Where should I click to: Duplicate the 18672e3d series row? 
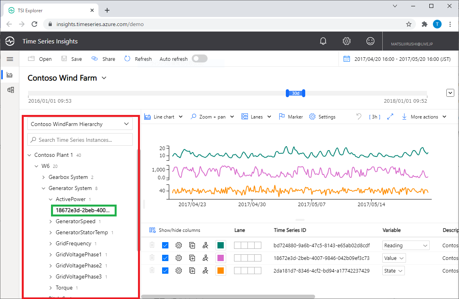coord(192,258)
